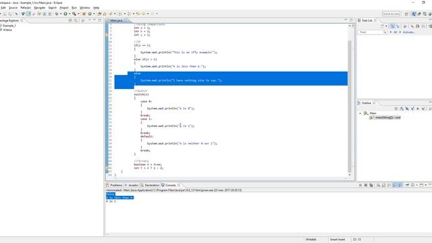Select the Outline view tab
This screenshot has height=243, width=432.
[367, 103]
